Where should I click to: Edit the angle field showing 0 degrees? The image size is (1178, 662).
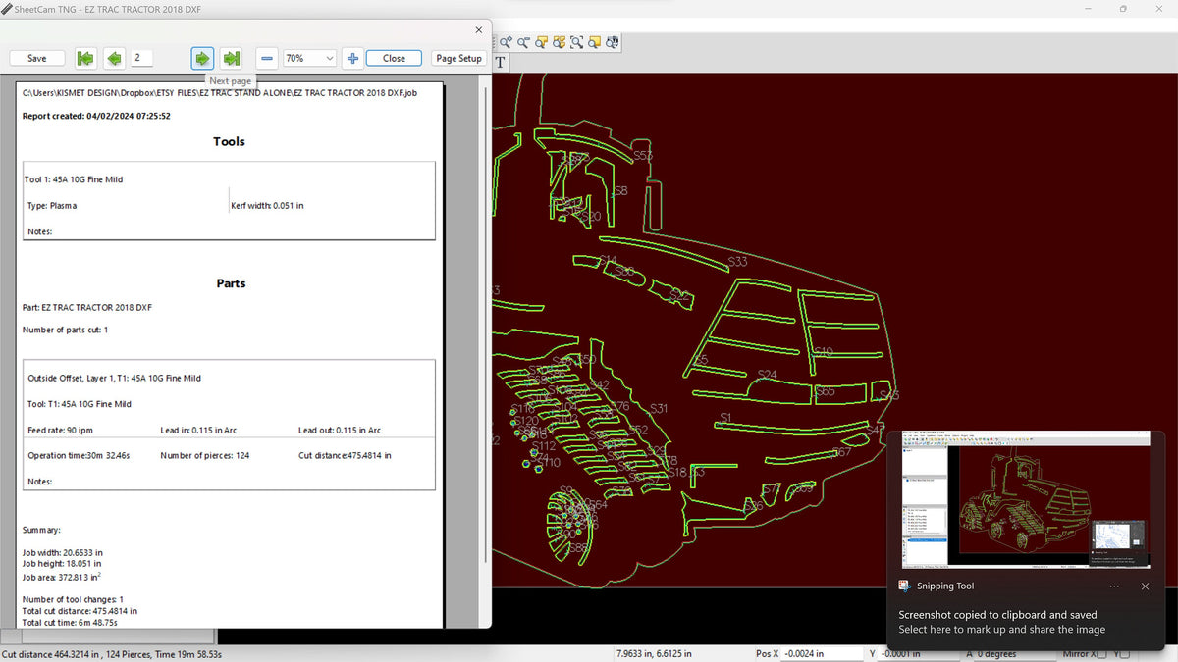[x=1017, y=653]
